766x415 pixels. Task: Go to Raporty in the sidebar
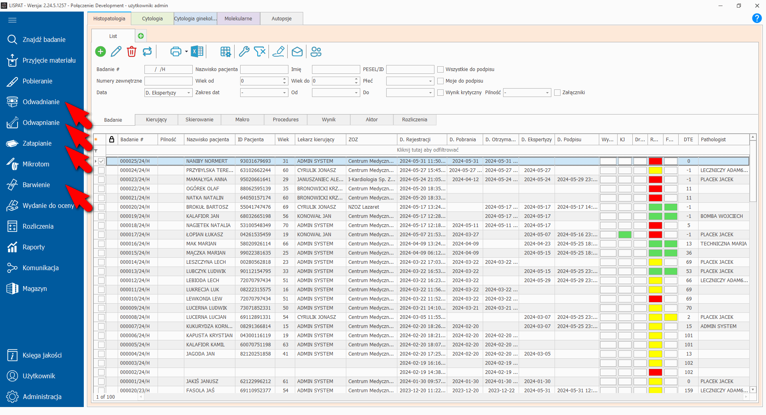point(34,247)
